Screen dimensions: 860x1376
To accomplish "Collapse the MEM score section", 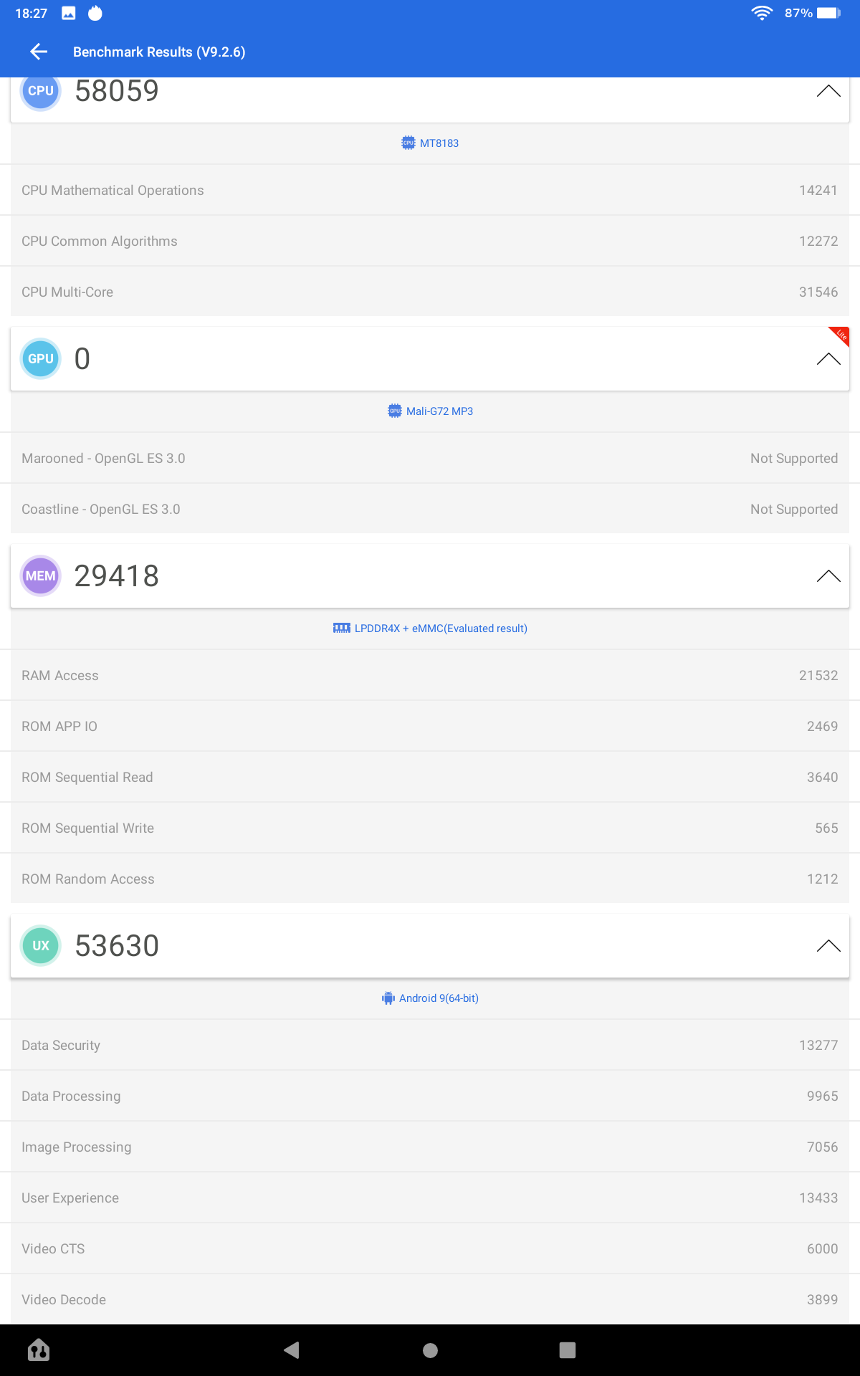I will click(828, 575).
